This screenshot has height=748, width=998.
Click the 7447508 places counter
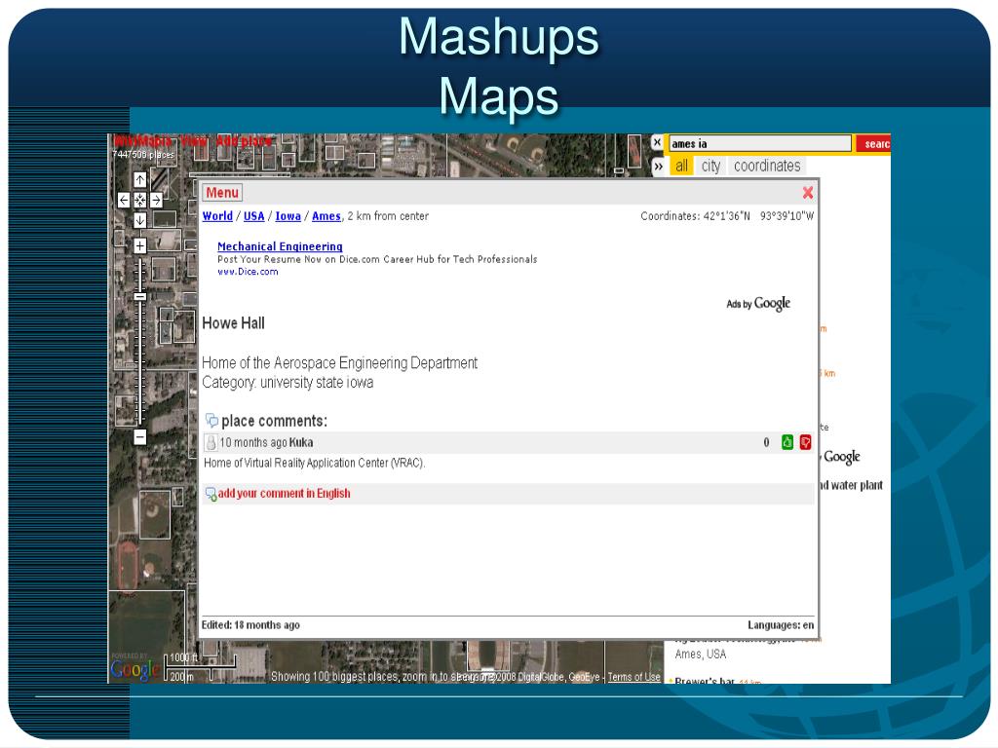click(x=143, y=155)
